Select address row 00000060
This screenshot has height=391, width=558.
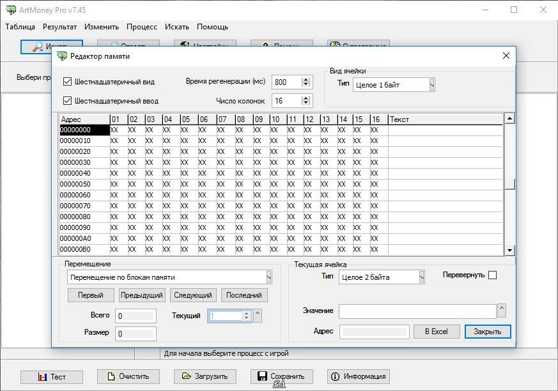(x=84, y=195)
